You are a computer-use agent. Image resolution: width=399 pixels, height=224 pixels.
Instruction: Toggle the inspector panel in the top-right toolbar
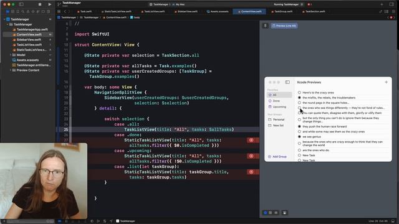(x=392, y=4)
